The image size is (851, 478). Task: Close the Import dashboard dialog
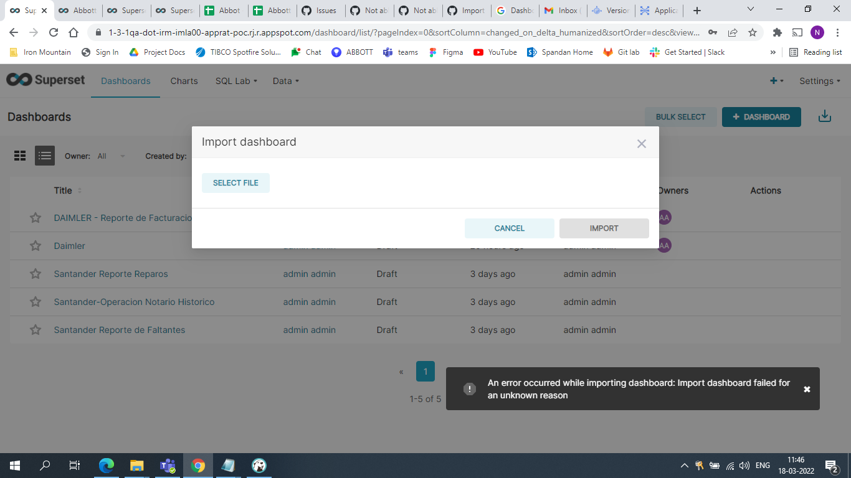coord(642,144)
